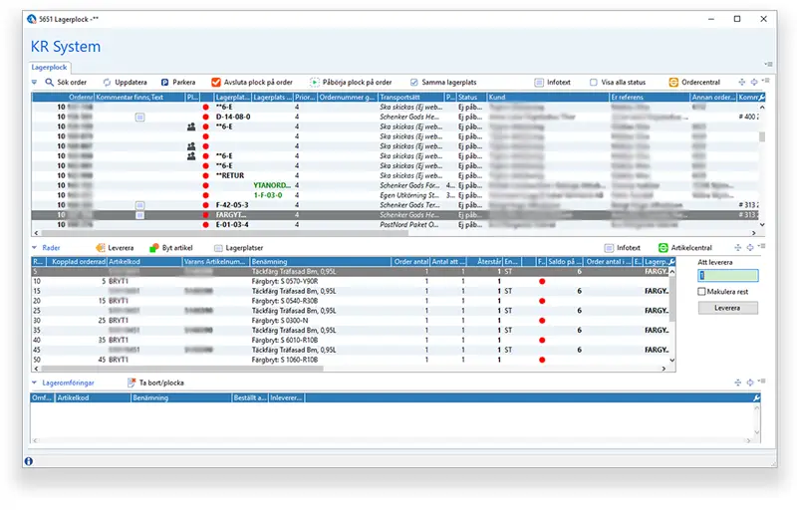Image resolution: width=797 pixels, height=510 pixels.
Task: Sort by the Transportsätt column header
Action: tap(411, 97)
